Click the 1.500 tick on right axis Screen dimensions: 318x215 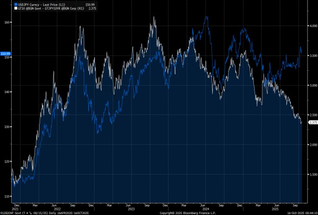click(x=312, y=174)
